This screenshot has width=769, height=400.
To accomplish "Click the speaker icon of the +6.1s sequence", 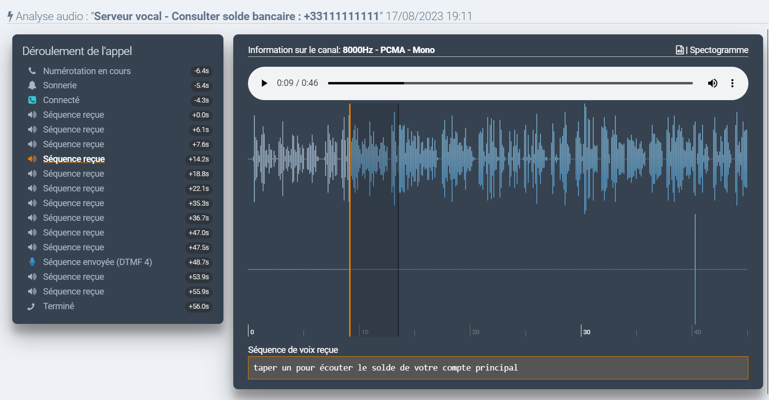I will [32, 130].
